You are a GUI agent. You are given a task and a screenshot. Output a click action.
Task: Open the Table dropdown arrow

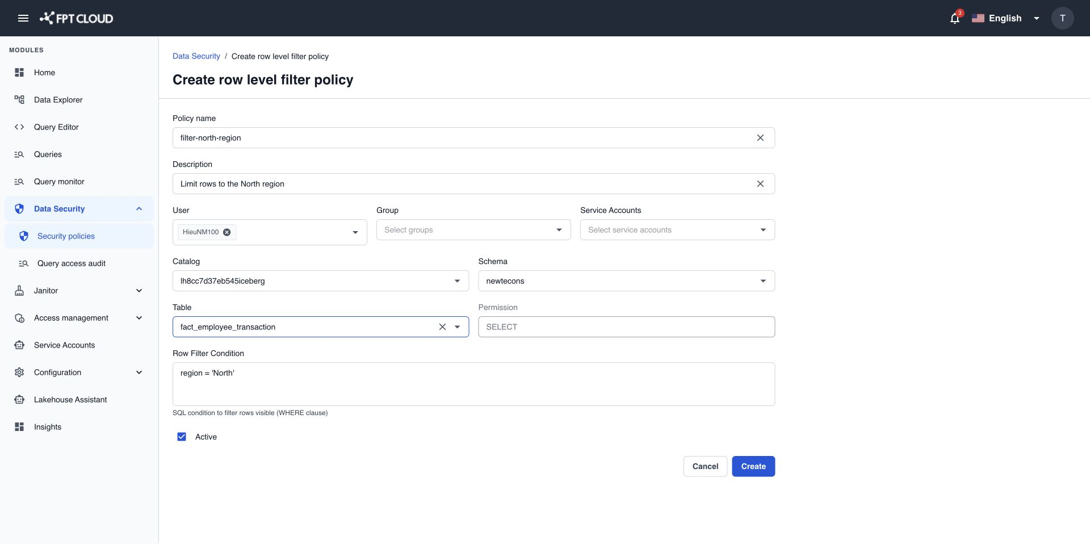(x=458, y=327)
